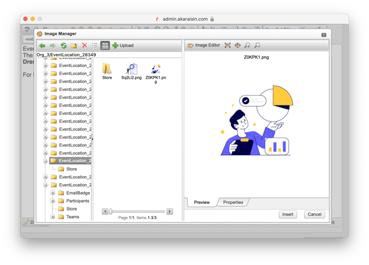369x265 pixels.
Task: Refresh the Image Manager file list
Action: point(63,46)
